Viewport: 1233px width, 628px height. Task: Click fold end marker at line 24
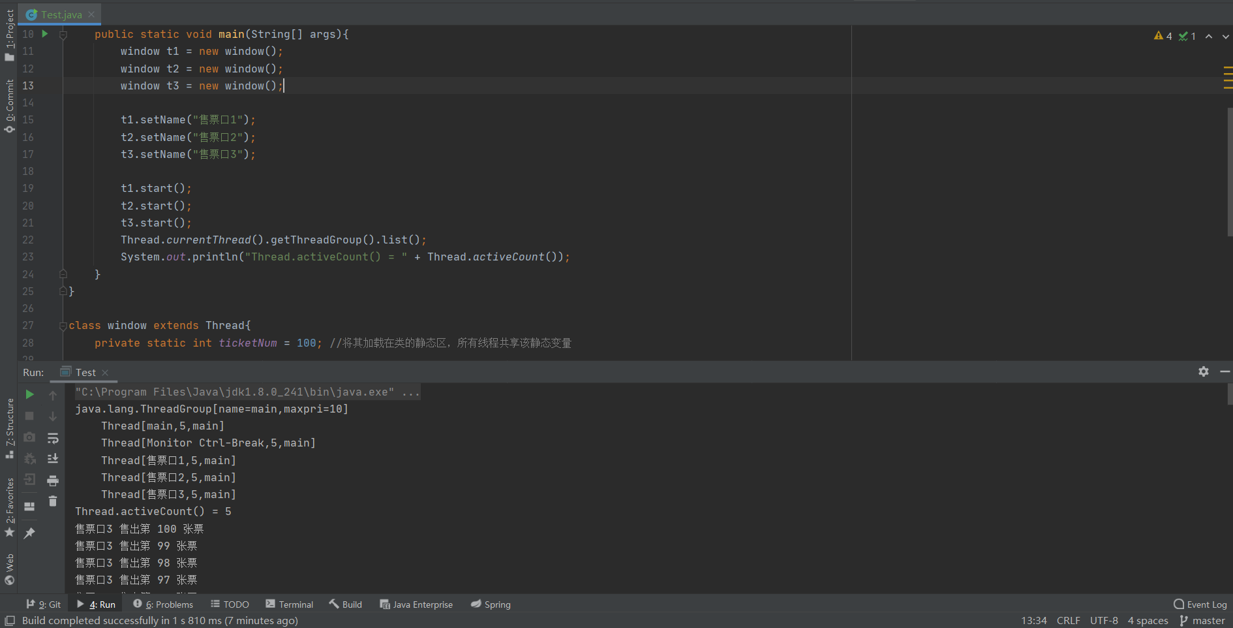(63, 274)
